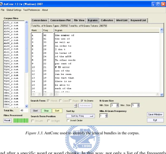Image resolution: width=166 pixels, height=154 pixels.
Task: Click the Min. Size stepper arrows
Action: (117, 105)
